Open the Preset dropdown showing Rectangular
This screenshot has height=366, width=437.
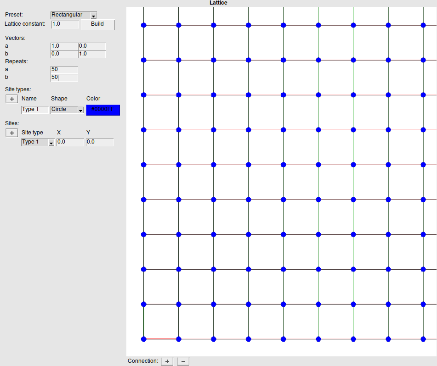[73, 15]
